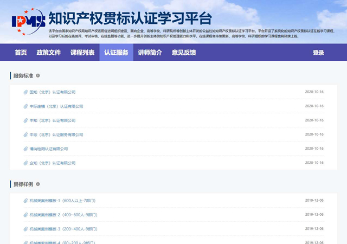Click the 知识产权贯标认证学习平台 title
This screenshot has height=244, width=347.
(x=130, y=18)
